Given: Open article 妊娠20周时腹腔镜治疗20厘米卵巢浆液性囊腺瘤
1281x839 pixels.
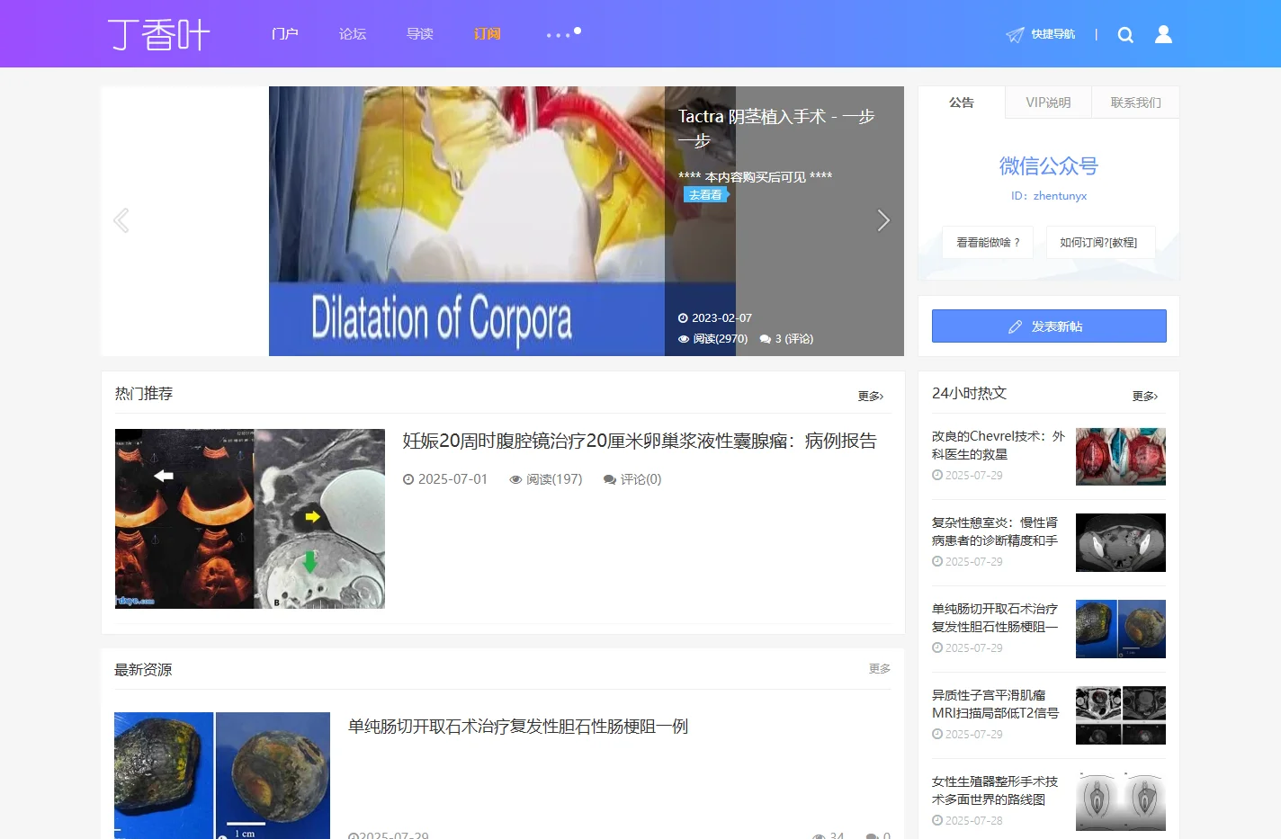Looking at the screenshot, I should (640, 441).
